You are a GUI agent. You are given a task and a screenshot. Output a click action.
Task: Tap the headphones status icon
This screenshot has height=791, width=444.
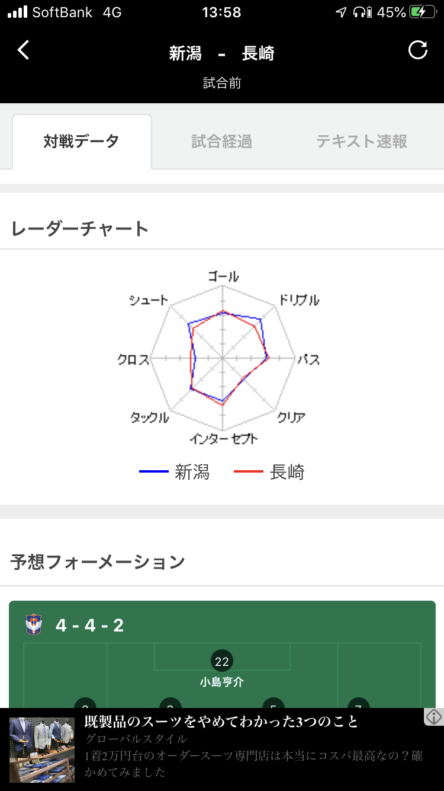tap(361, 12)
